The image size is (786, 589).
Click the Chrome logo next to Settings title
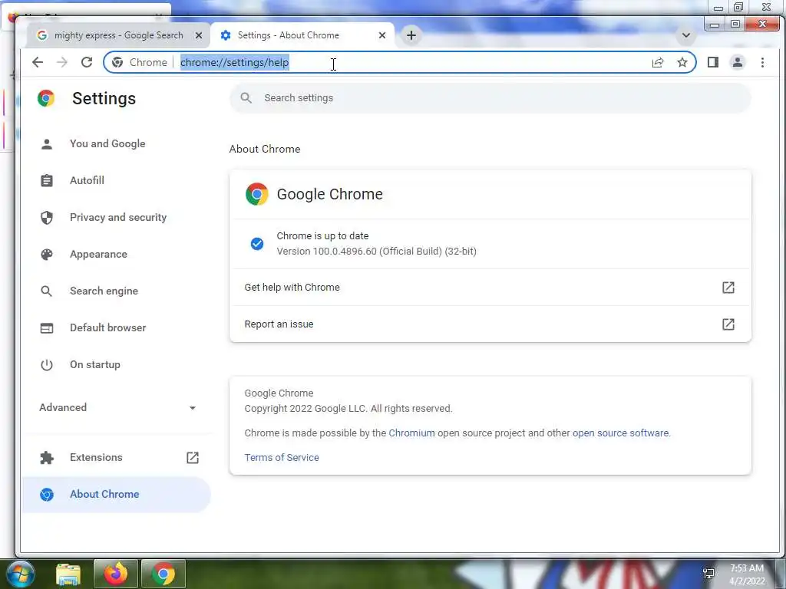point(45,98)
